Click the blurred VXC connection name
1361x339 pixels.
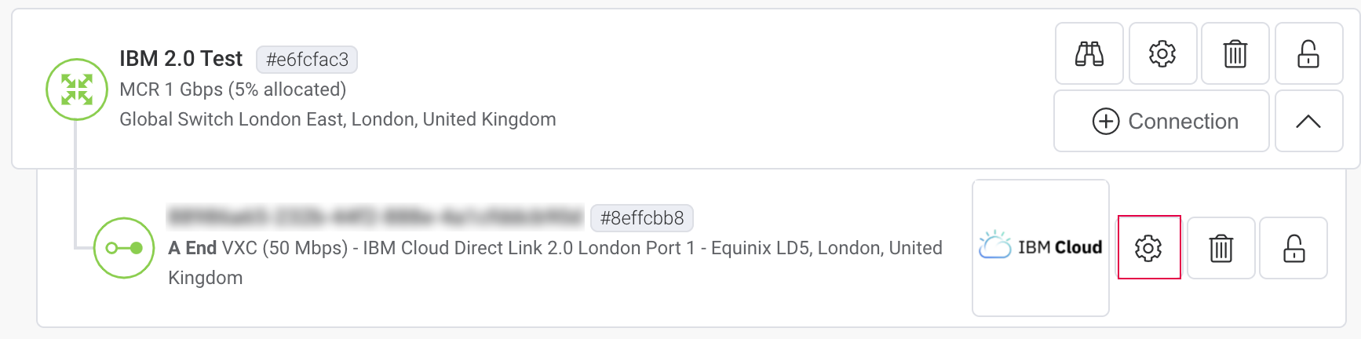click(x=375, y=217)
